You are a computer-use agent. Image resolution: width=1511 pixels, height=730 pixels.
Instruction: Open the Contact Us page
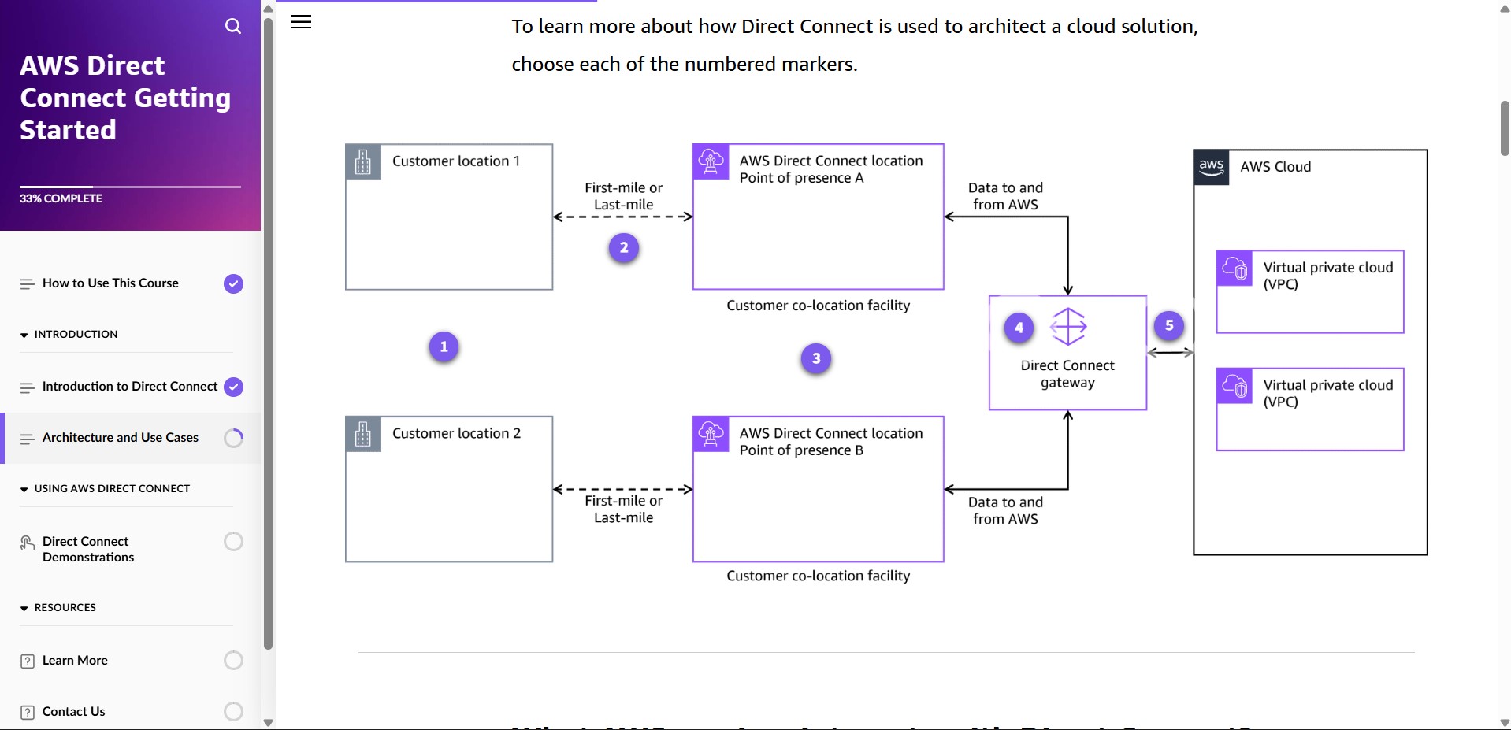pyautogui.click(x=73, y=711)
